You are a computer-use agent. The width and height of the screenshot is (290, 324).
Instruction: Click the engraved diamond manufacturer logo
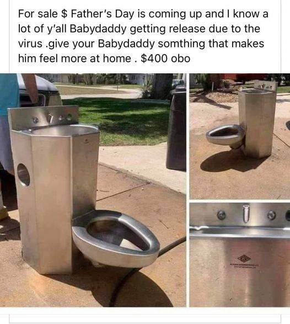(x=244, y=258)
